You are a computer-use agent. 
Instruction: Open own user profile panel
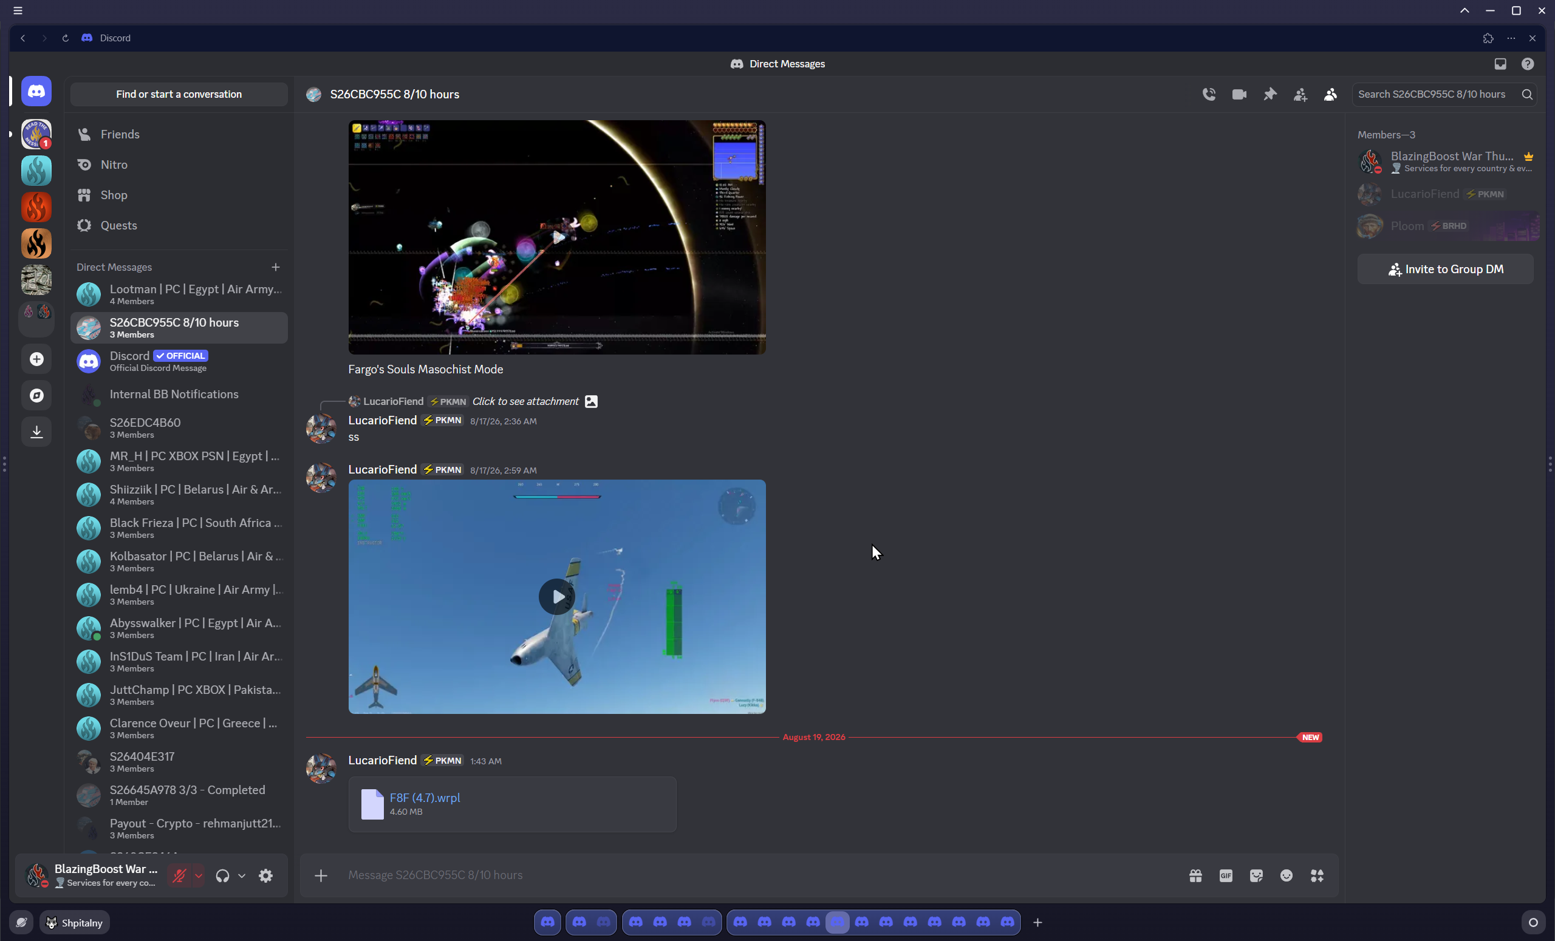point(94,875)
